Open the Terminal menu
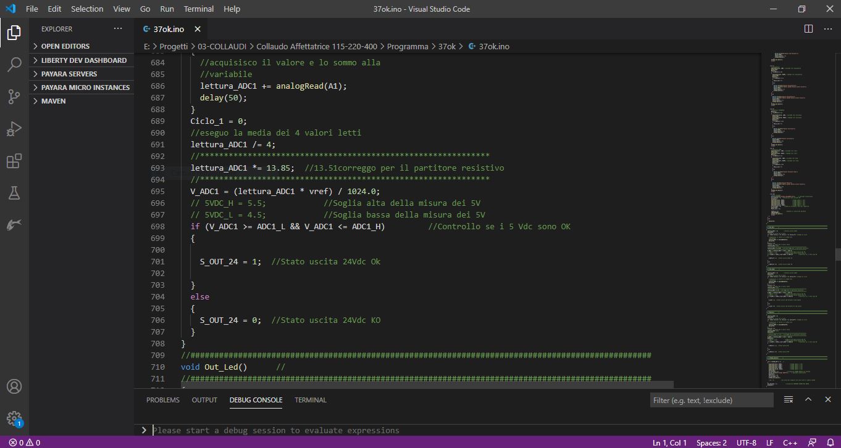 click(199, 9)
